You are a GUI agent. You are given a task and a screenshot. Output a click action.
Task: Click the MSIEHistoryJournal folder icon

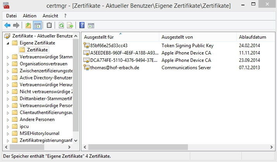(15, 133)
